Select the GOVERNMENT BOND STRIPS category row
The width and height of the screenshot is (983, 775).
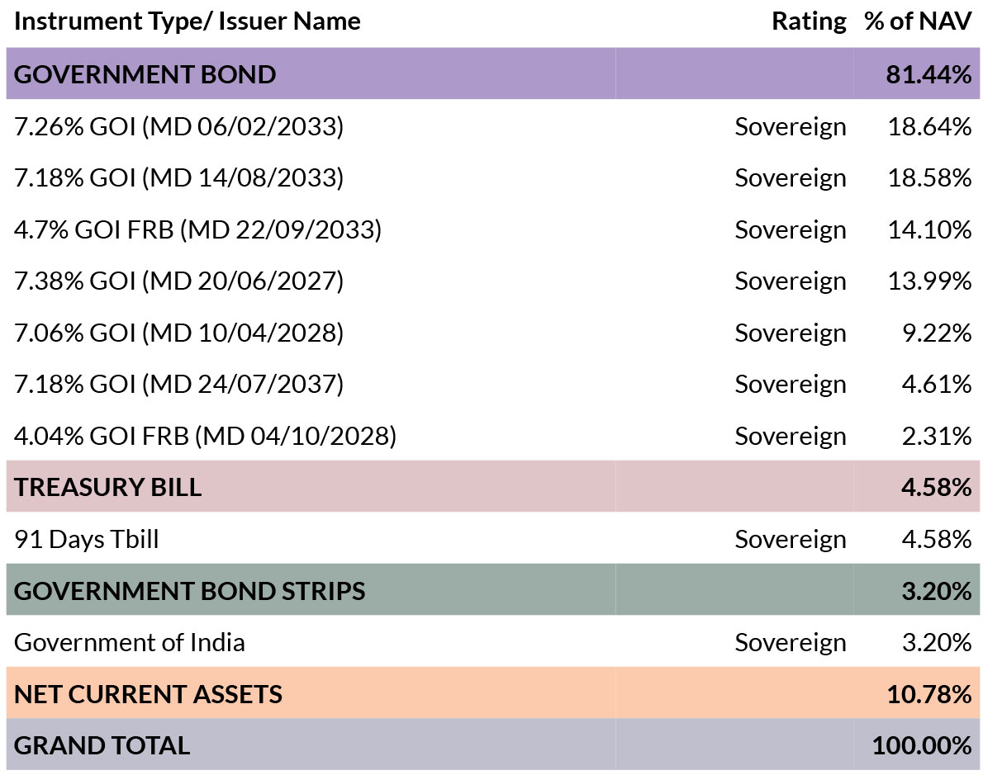tap(493, 590)
